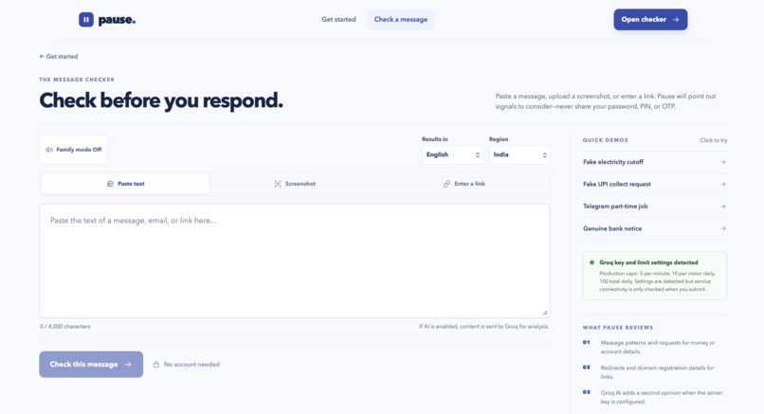Switch to the Screenshot tab
764x414 pixels.
coord(295,184)
